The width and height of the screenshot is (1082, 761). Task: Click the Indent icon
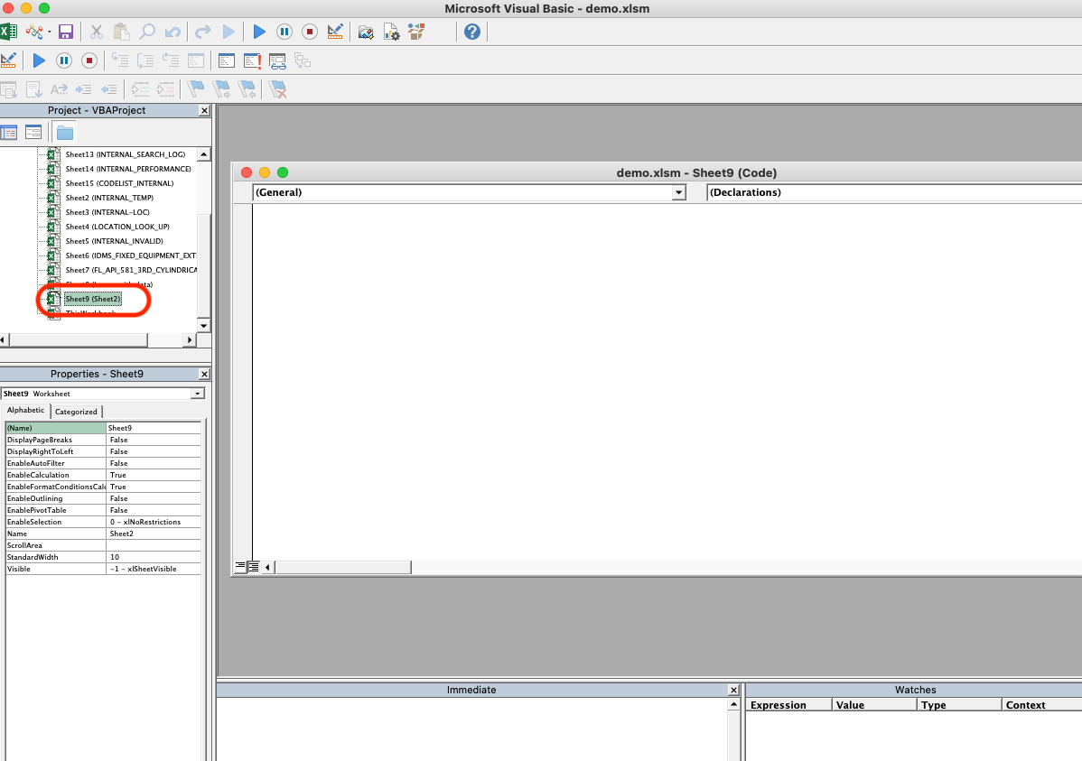pyautogui.click(x=83, y=89)
